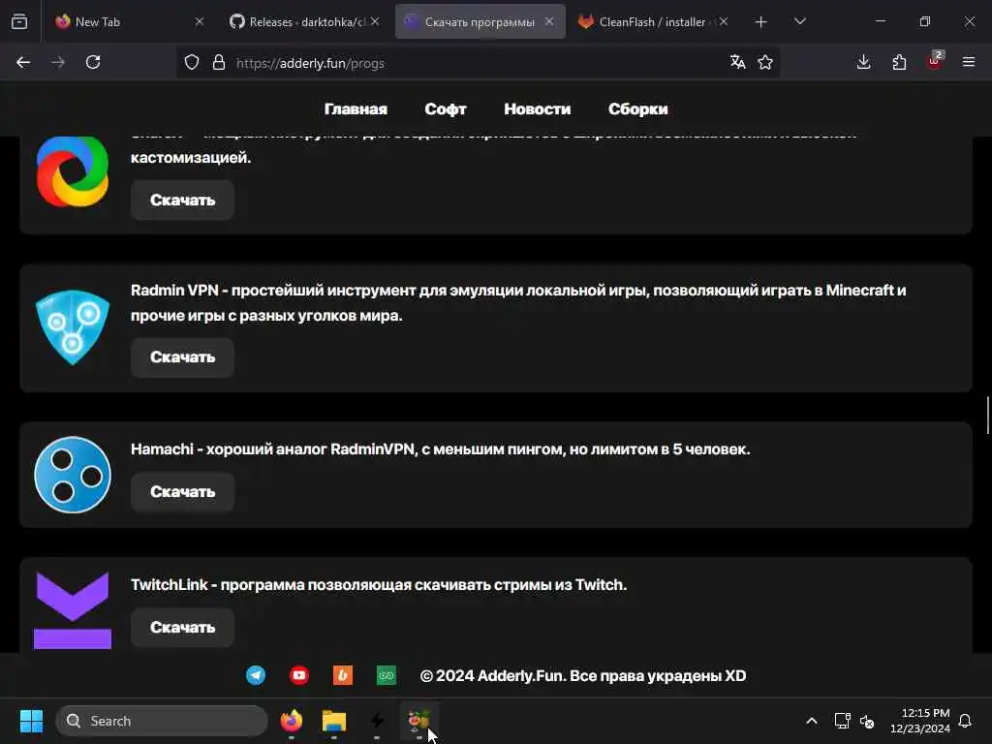992x744 pixels.
Task: Go back to previous page
Action: (x=23, y=62)
